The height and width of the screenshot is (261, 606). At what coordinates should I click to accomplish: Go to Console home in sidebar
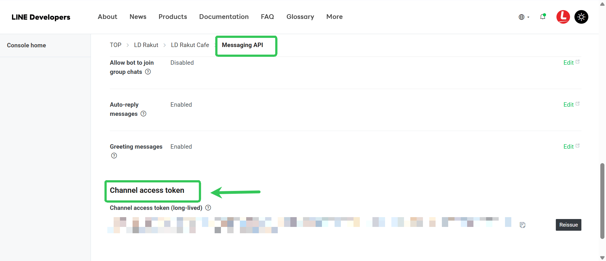(27, 45)
